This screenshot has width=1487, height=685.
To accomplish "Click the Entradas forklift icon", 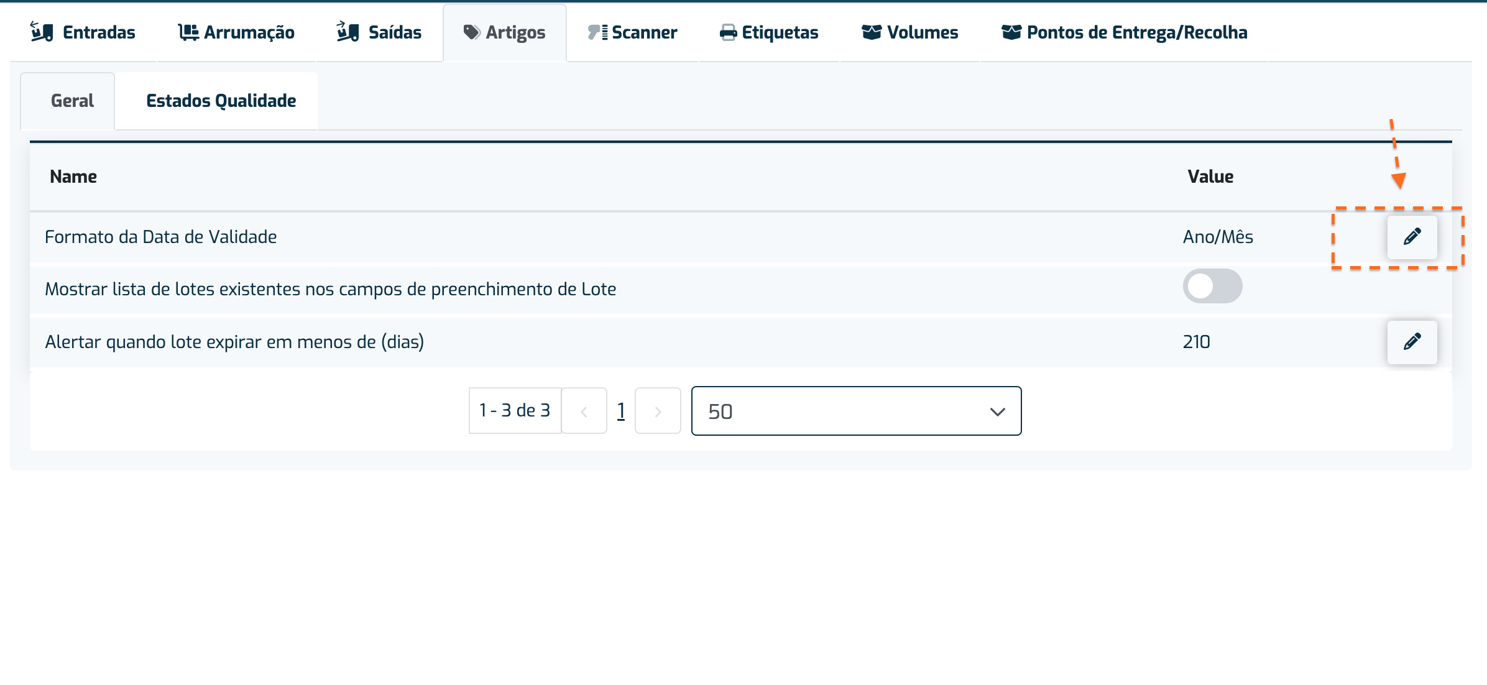I will pos(42,32).
